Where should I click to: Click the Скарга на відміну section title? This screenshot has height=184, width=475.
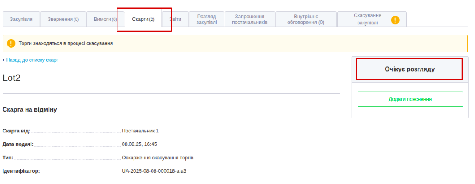tap(30, 109)
